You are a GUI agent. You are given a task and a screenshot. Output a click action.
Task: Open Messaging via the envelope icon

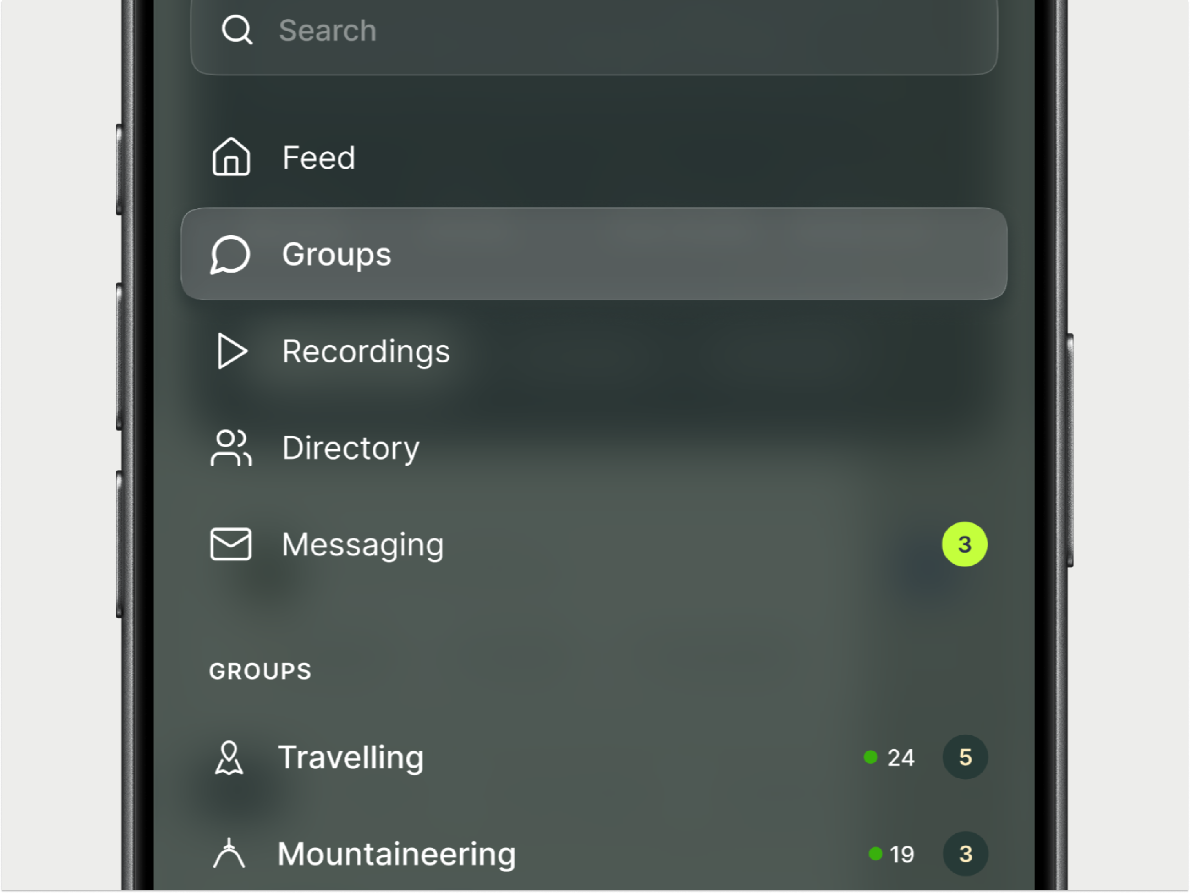click(x=231, y=544)
